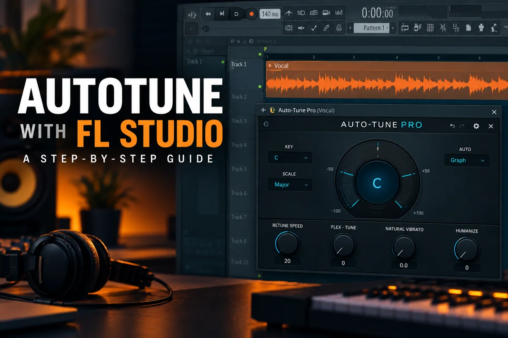Open the KEY dropdown showing C

tap(290, 158)
